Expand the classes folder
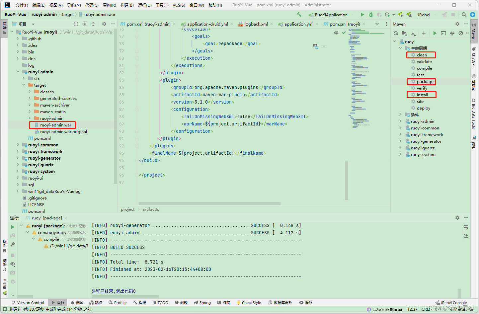 pyautogui.click(x=30, y=92)
